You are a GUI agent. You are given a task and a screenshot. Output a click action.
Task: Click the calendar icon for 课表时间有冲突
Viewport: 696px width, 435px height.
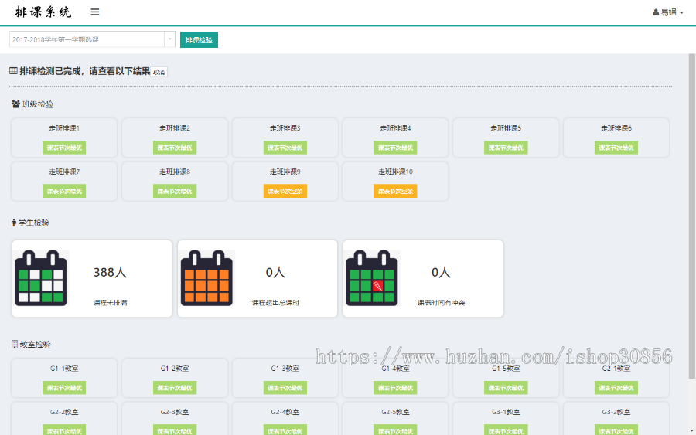373,277
